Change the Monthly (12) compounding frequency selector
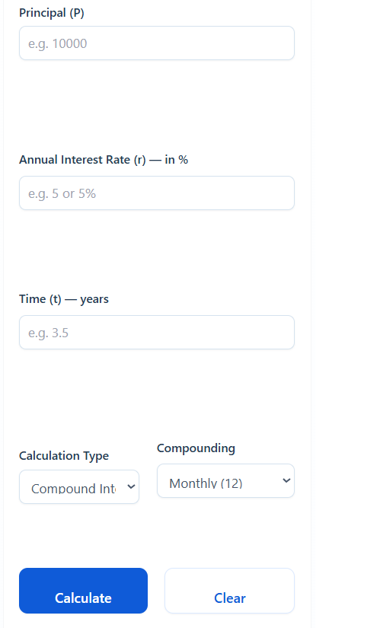 (x=225, y=481)
